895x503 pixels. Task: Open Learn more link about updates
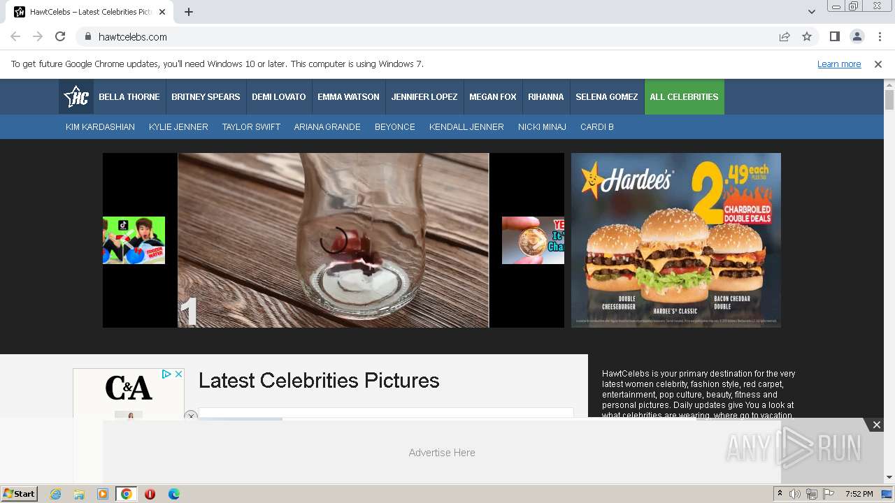839,64
